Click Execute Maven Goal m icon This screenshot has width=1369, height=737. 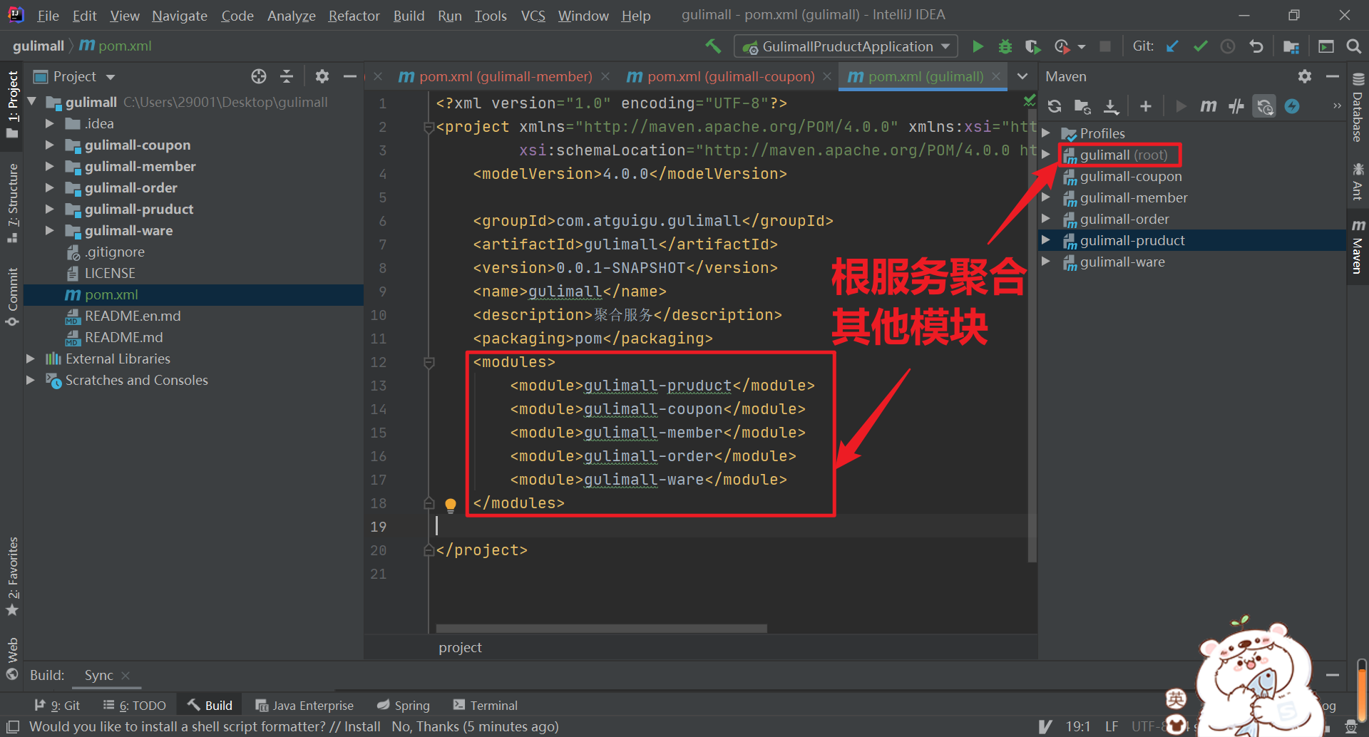point(1208,106)
